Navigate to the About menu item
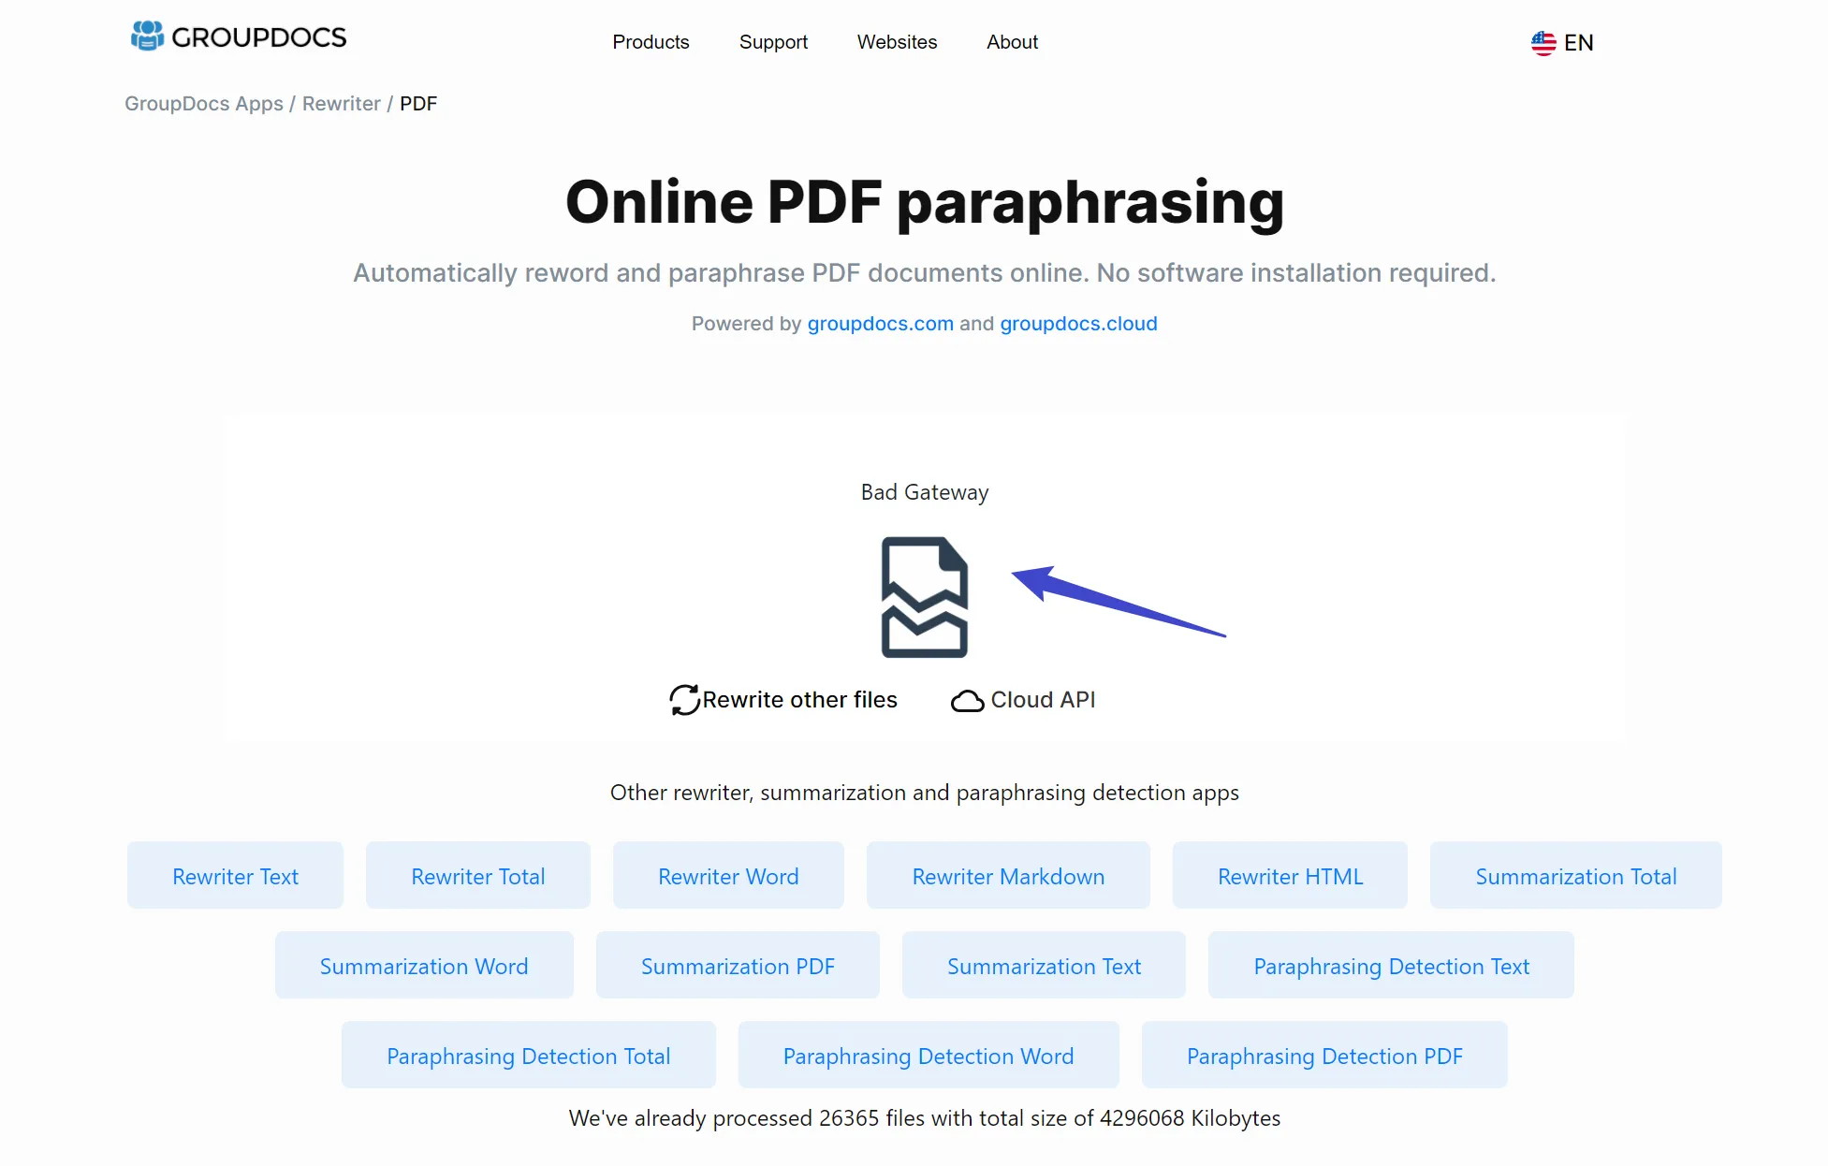This screenshot has height=1166, width=1828. pos(1013,41)
